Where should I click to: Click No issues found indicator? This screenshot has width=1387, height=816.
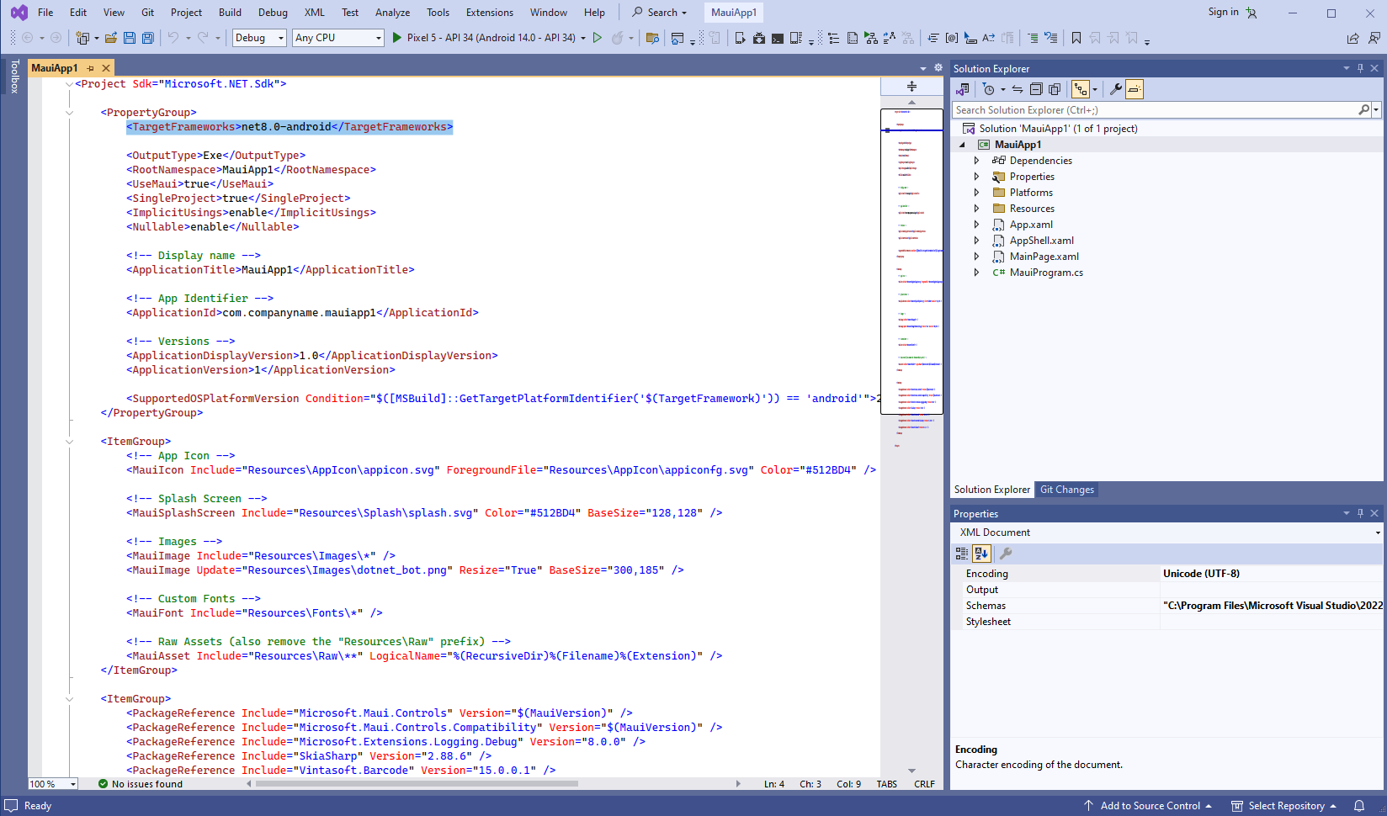[x=140, y=784]
